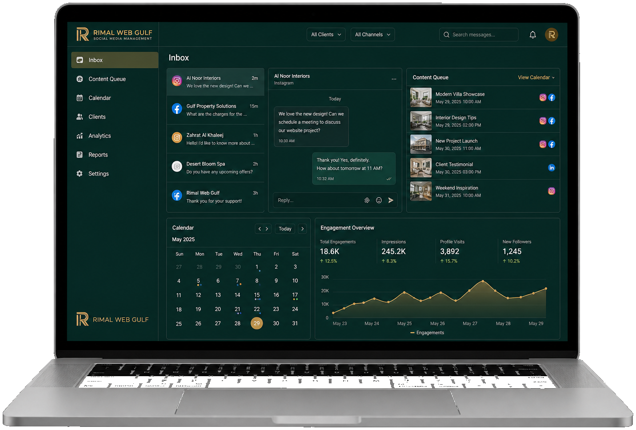Viewport: 636px width, 430px height.
Task: Click the Facebook icon on Modern Villa Showcase
Action: coord(552,97)
